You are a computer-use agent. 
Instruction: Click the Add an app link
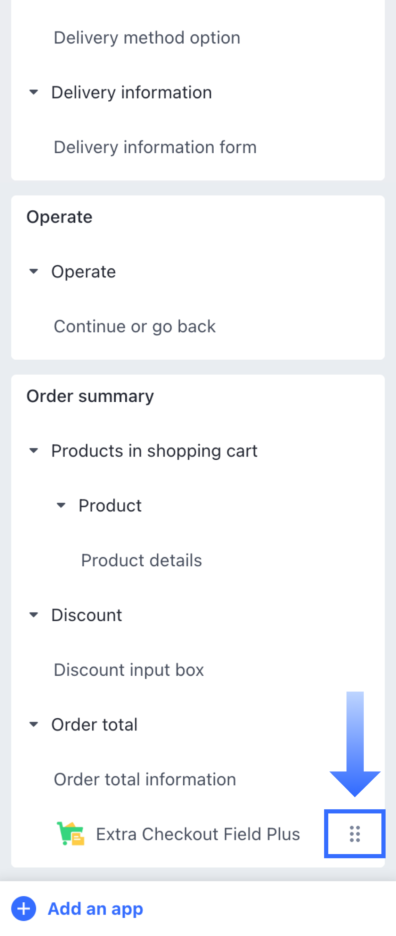point(96,909)
